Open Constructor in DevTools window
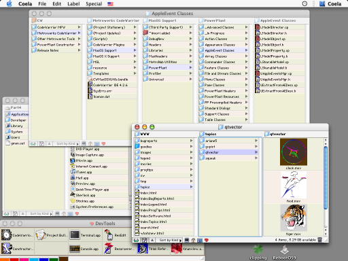The height and width of the screenshot is (261, 348). (x=6, y=249)
